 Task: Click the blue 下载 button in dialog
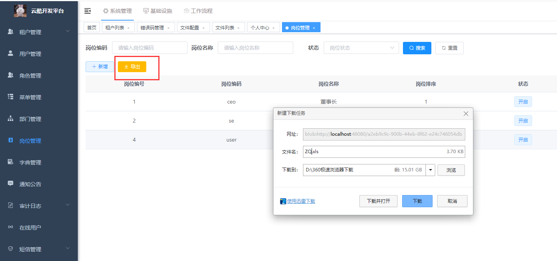417,201
